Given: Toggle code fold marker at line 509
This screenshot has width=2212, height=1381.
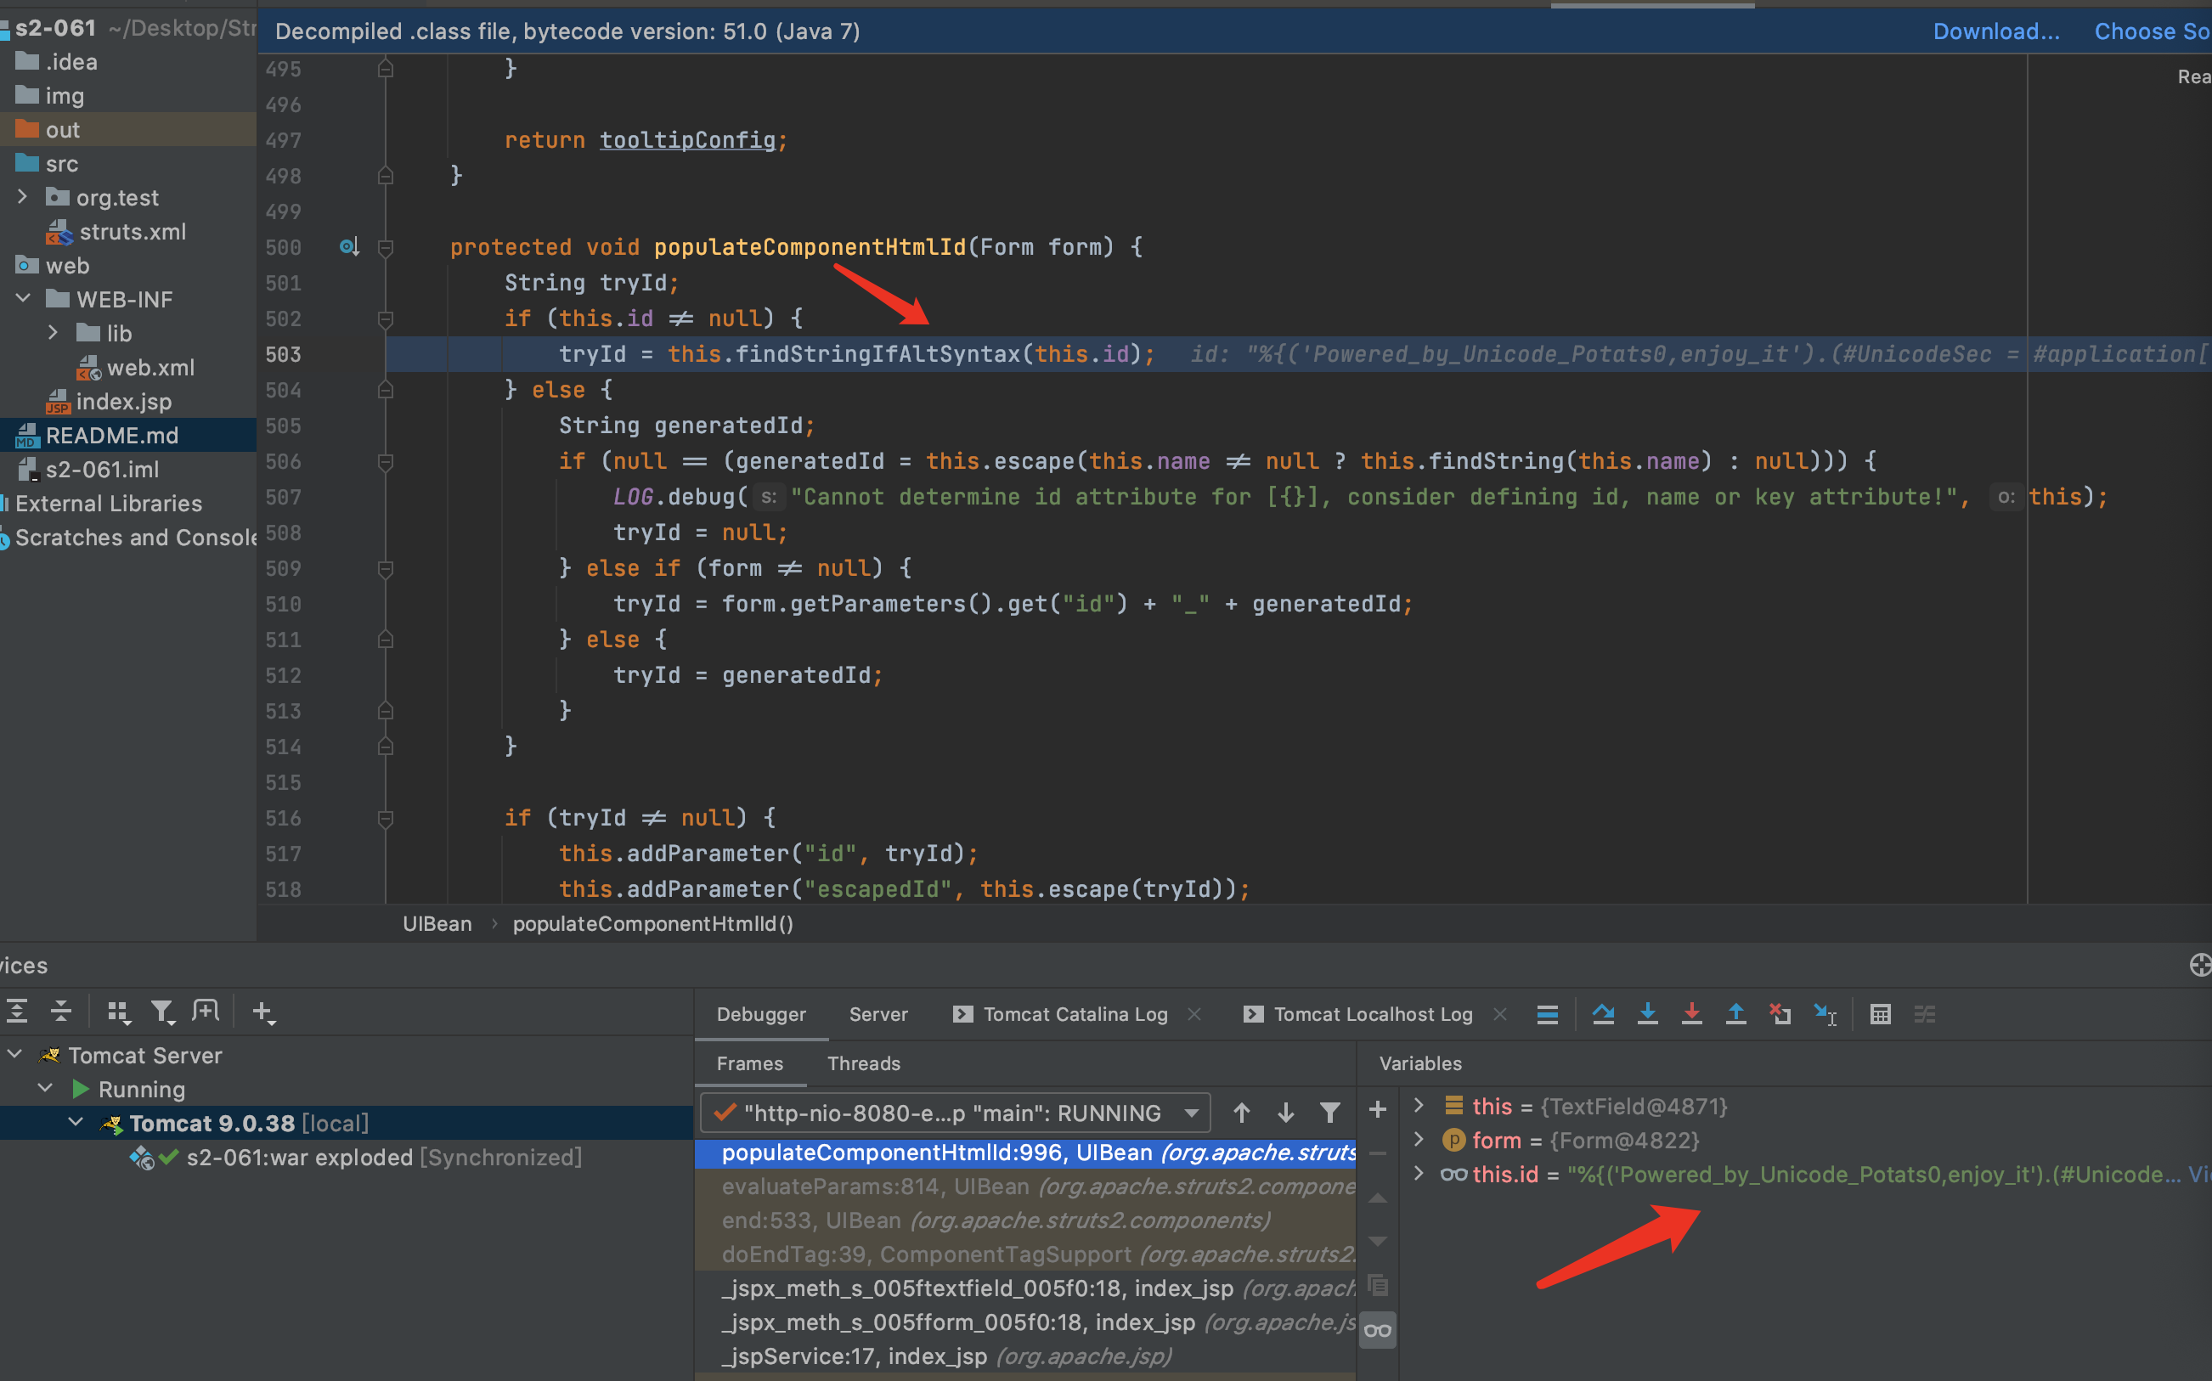Looking at the screenshot, I should (386, 568).
